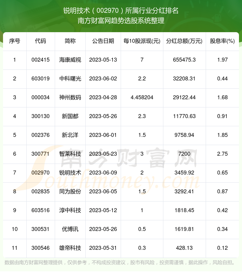Click dividend yield 0.12
242x278 pixels.
pos(222,248)
